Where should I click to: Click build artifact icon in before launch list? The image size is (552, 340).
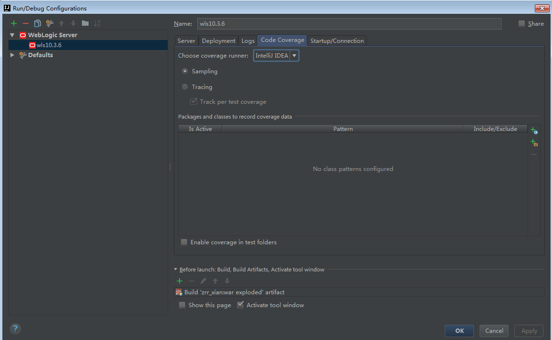coord(179,292)
